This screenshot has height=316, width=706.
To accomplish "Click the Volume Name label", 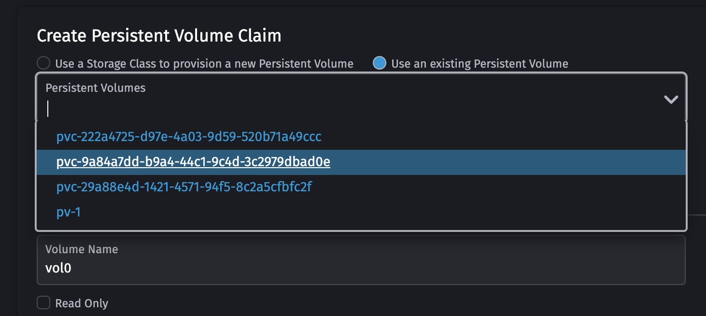I will [82, 249].
